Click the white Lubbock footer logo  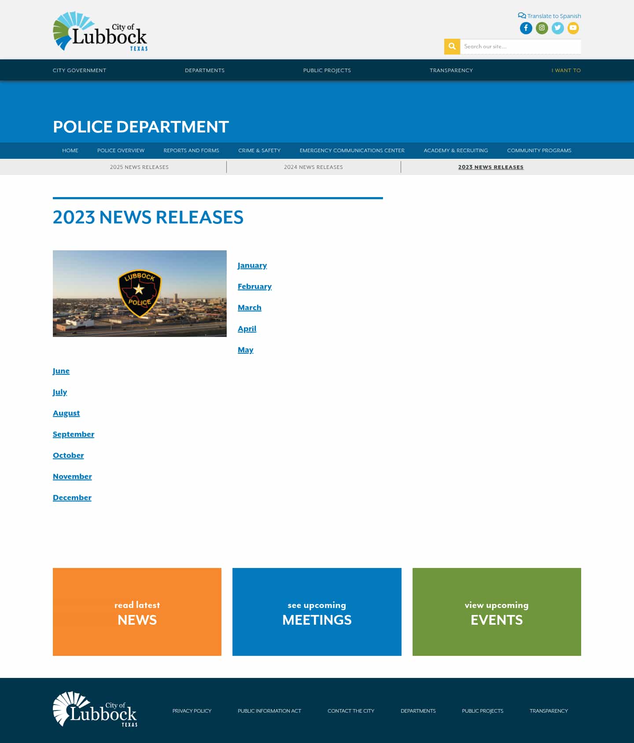click(x=95, y=709)
